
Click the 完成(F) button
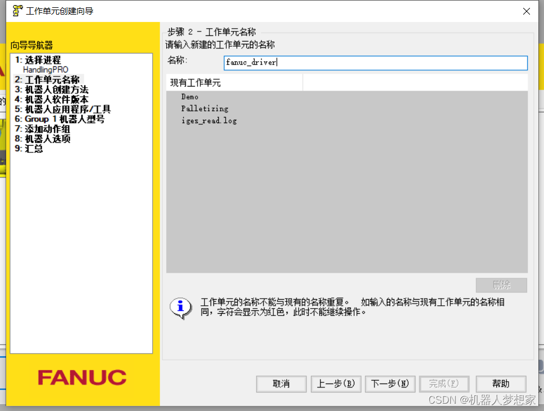[x=444, y=384]
